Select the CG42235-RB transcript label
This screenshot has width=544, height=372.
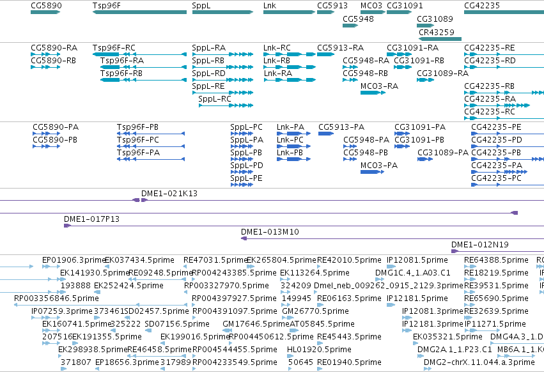pyautogui.click(x=490, y=86)
